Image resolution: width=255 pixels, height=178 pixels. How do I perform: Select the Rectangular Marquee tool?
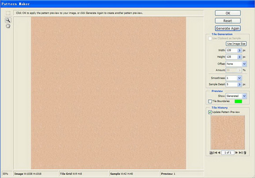pos(8,13)
